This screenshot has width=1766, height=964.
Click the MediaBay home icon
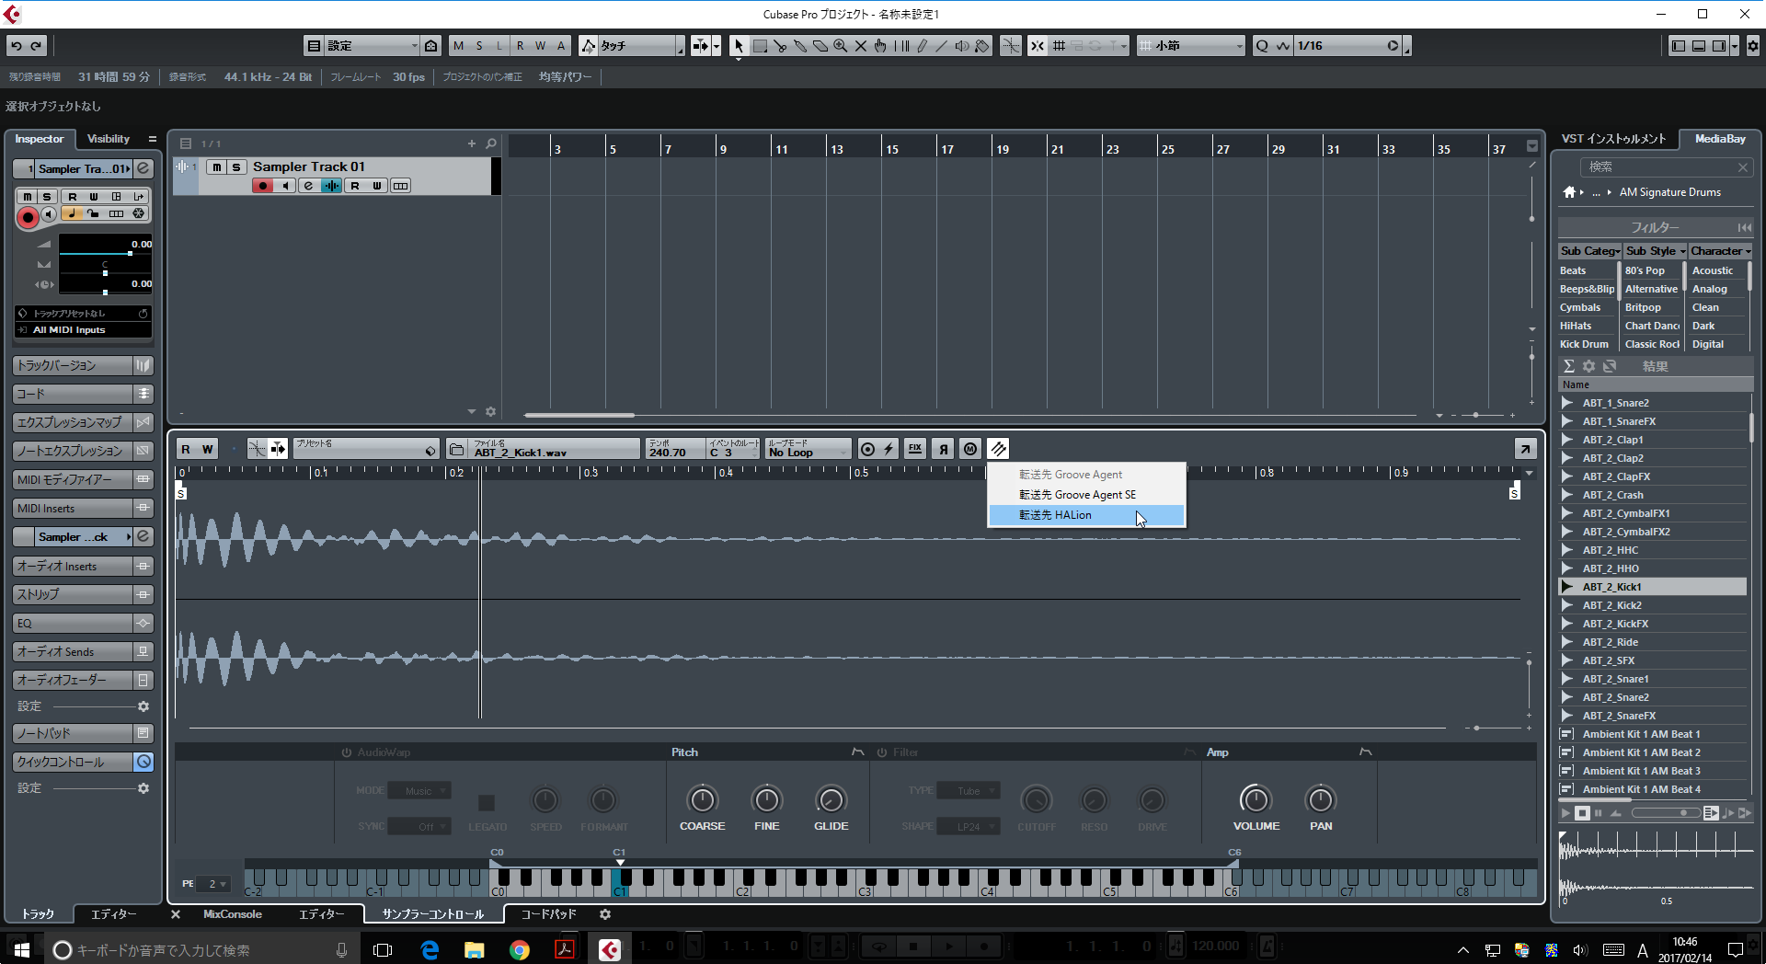click(1569, 192)
